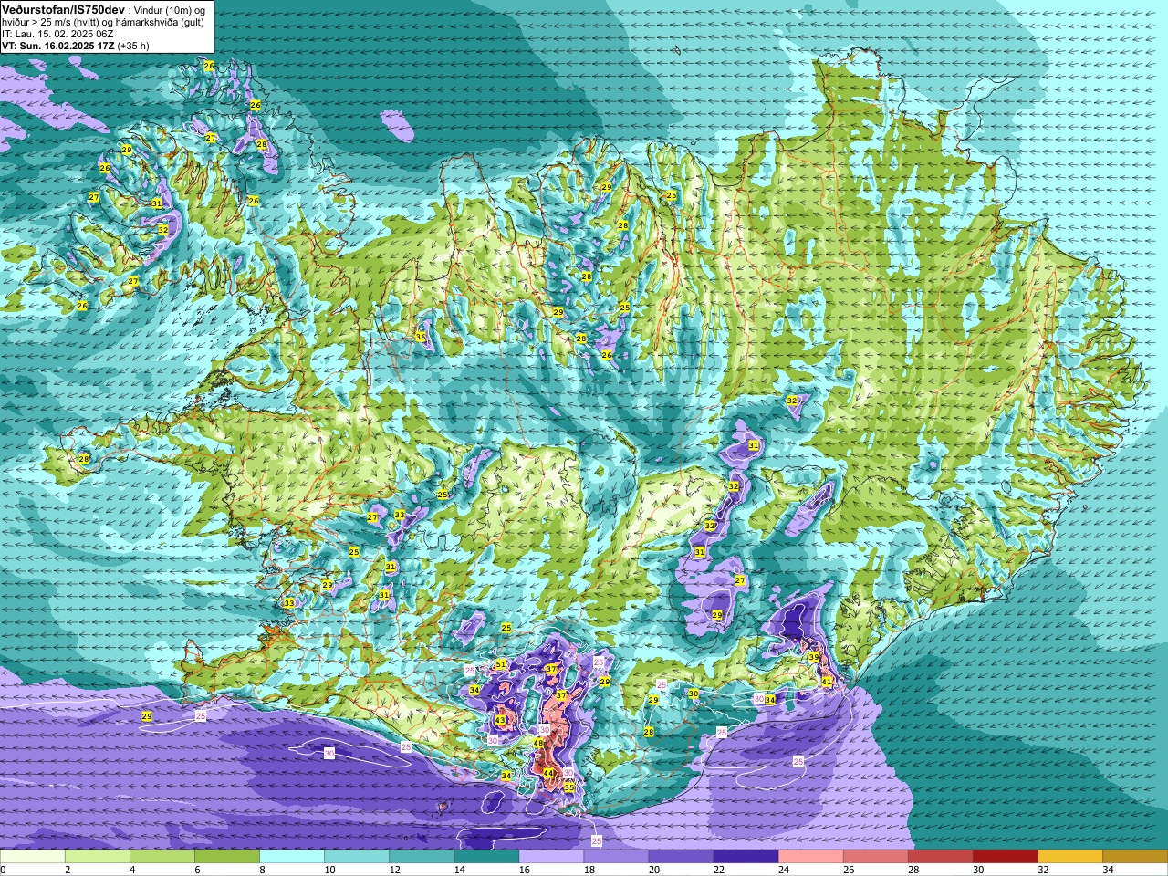
Task: Select the dark gold above-34 legend swatch
Action: pos(1134,857)
